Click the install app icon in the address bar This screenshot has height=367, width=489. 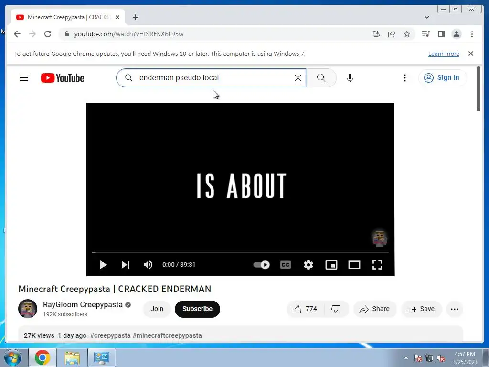[x=376, y=34]
